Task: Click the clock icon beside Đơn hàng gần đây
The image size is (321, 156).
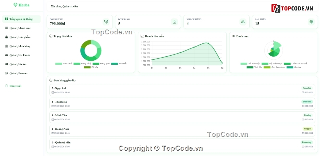Action: 51,80
